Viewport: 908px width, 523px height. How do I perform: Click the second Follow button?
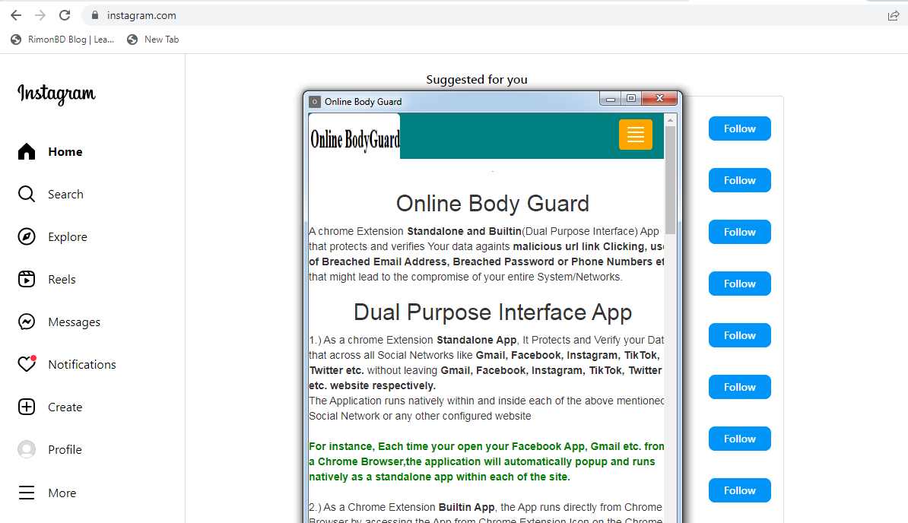coord(739,180)
